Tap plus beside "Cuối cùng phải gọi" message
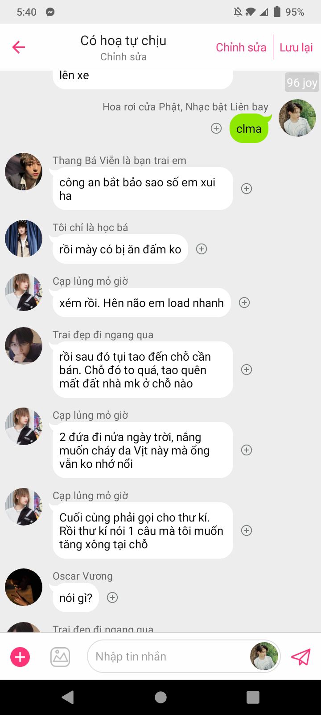Screen dimensions: 321x715 [x=247, y=530]
